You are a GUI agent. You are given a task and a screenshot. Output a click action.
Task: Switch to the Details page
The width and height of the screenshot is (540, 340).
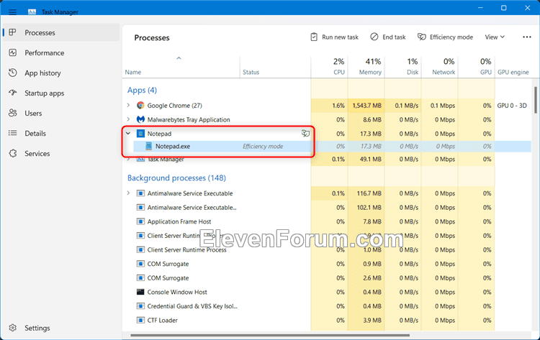[35, 134]
